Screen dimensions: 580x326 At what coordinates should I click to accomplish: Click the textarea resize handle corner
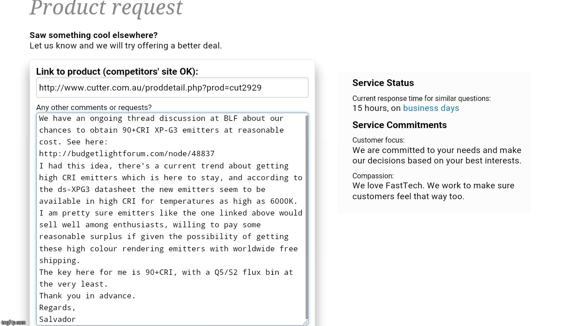(x=305, y=322)
